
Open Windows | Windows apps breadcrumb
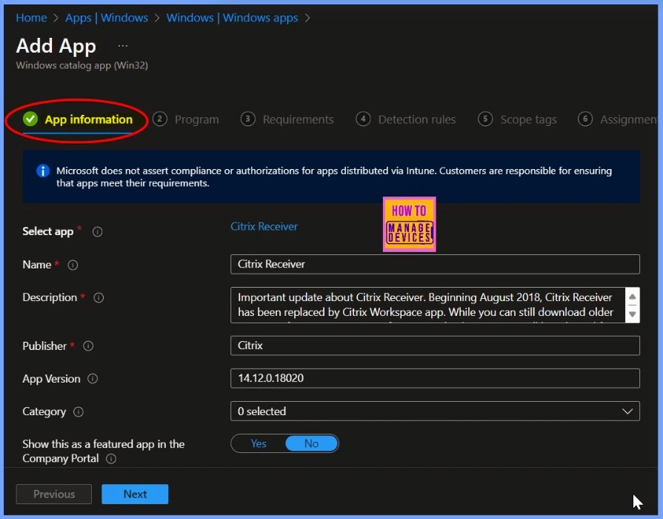(232, 18)
